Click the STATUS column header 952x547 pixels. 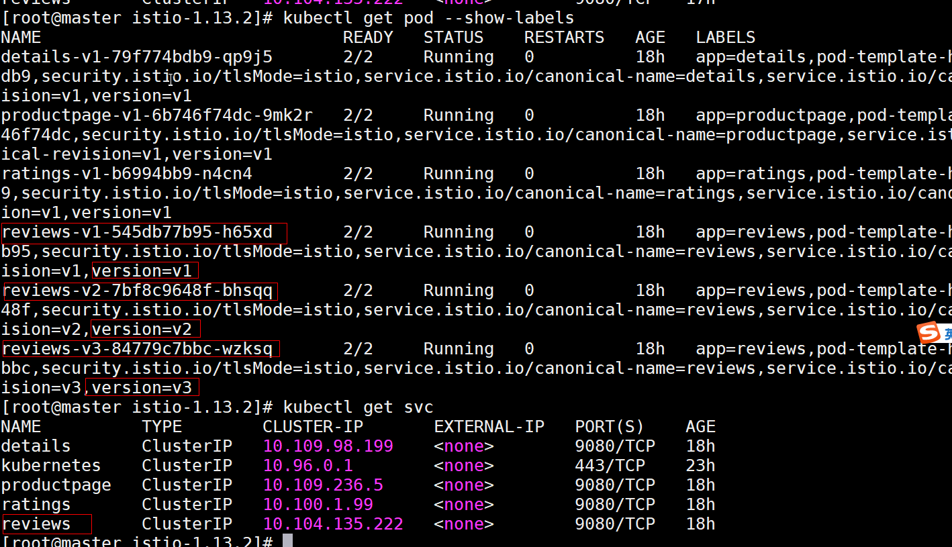(453, 38)
